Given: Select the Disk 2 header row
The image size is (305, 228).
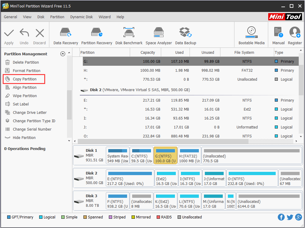Looking at the screenshot, I should 189,90.
